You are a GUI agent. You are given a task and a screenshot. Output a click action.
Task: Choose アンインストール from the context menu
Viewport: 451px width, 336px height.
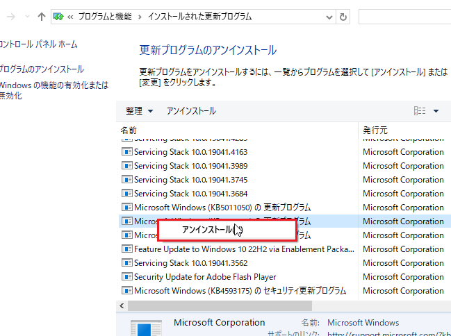click(x=207, y=229)
